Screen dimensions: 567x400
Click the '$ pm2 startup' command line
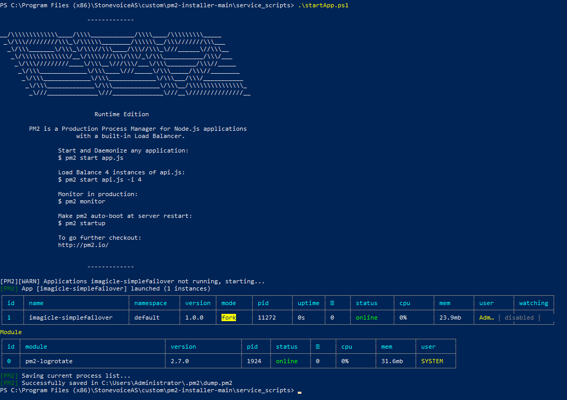[81, 223]
